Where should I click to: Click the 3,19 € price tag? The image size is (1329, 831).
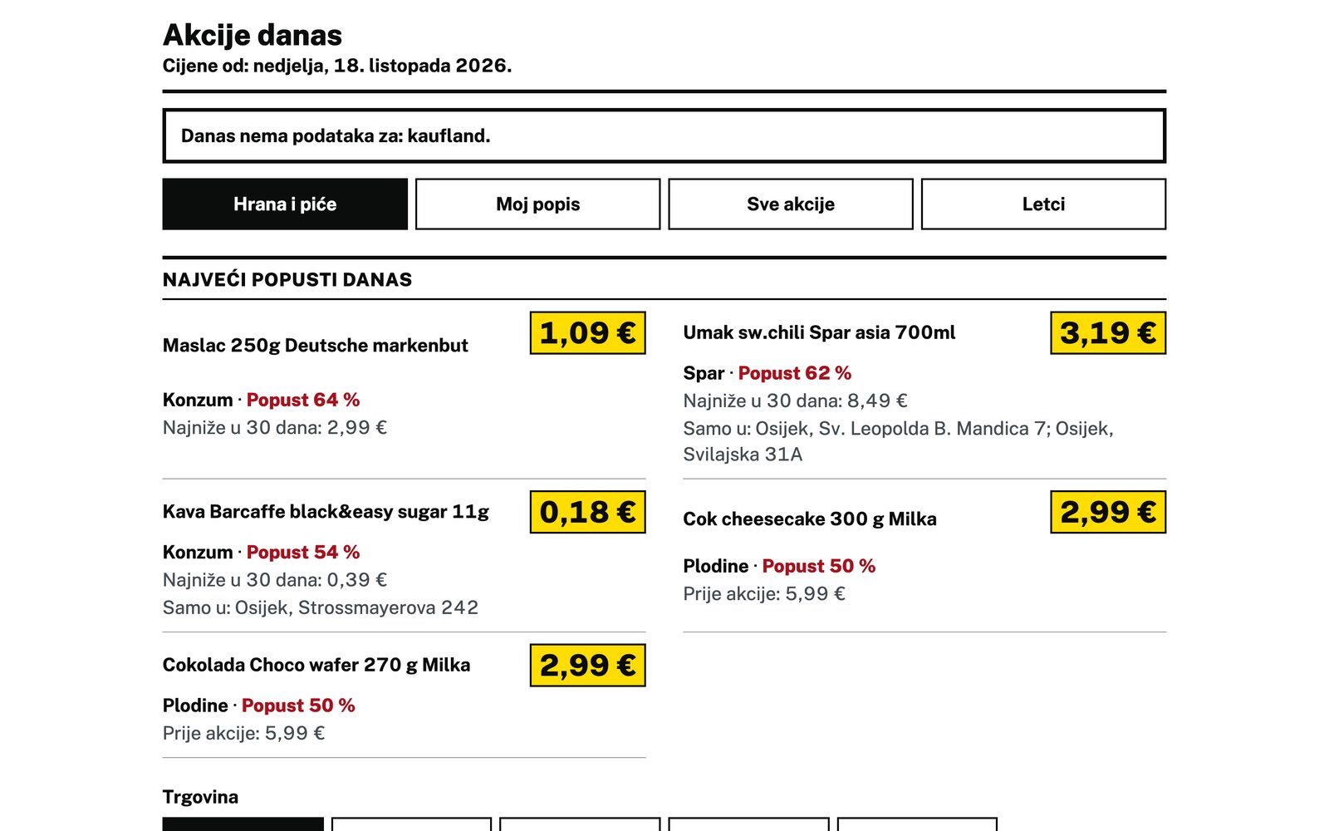point(1108,333)
